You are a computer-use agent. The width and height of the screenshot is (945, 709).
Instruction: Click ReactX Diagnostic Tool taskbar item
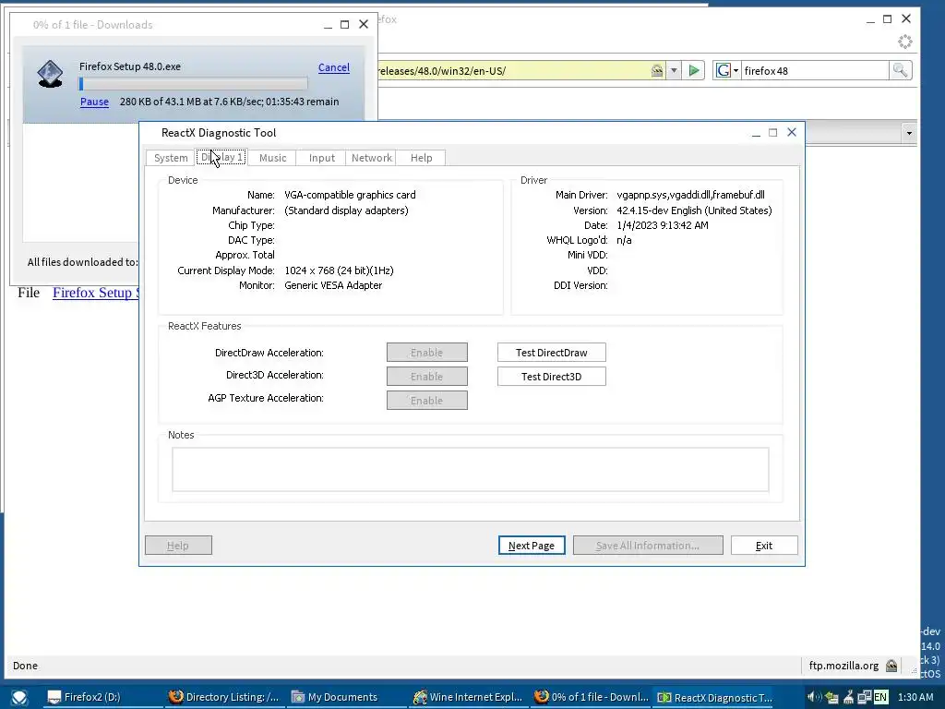coord(713,697)
